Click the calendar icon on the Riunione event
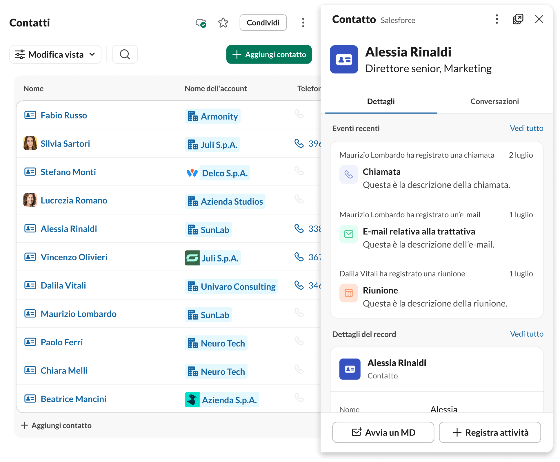Image resolution: width=560 pixels, height=462 pixels. click(x=349, y=293)
